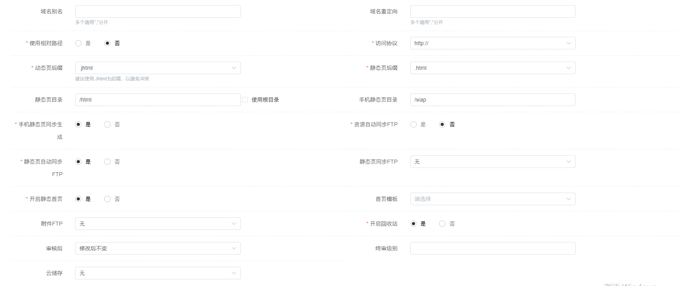The width and height of the screenshot is (694, 286).
Task: Open the 访问协议 dropdown
Action: pos(493,43)
